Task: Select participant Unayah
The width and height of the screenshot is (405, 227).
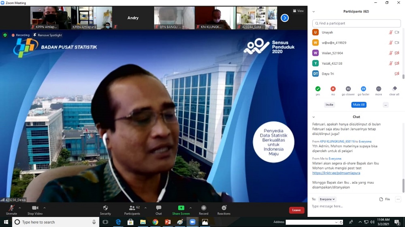Action: tap(356, 32)
